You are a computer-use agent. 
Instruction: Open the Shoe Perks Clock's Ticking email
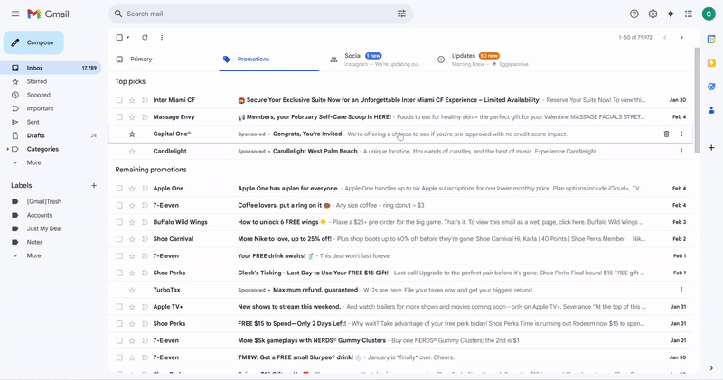400,273
